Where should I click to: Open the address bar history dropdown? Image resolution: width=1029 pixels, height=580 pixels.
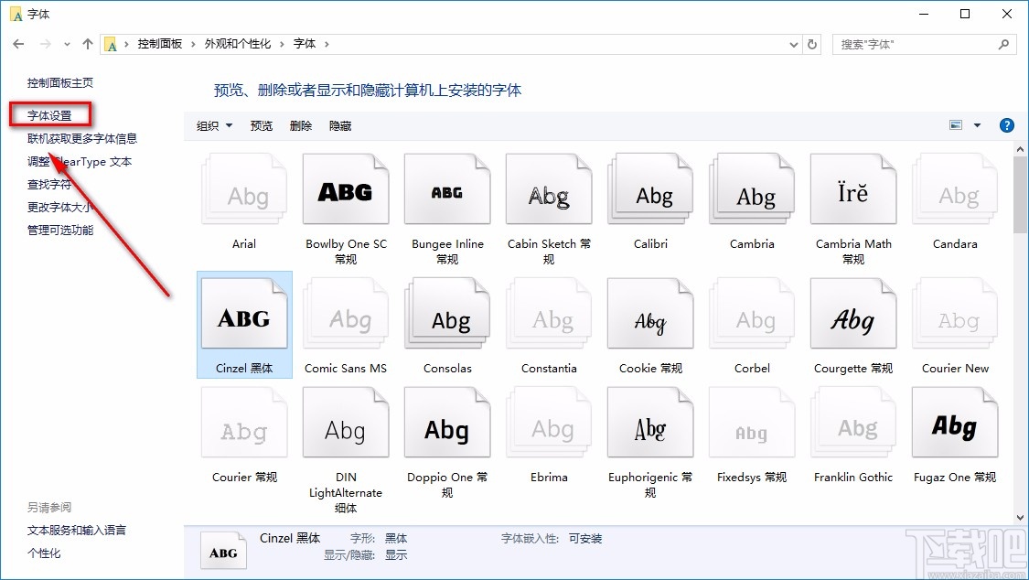click(x=792, y=43)
